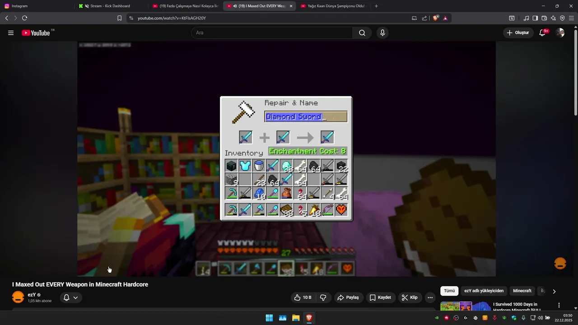Switch to Fazla Çalışmaya Nasıl Kolayca tab
Screen dimensions: 578x325
pos(185,6)
